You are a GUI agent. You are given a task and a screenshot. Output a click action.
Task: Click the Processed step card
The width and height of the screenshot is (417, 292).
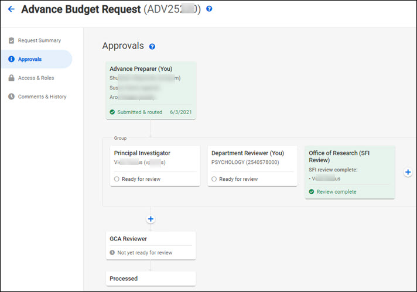pyautogui.click(x=151, y=279)
